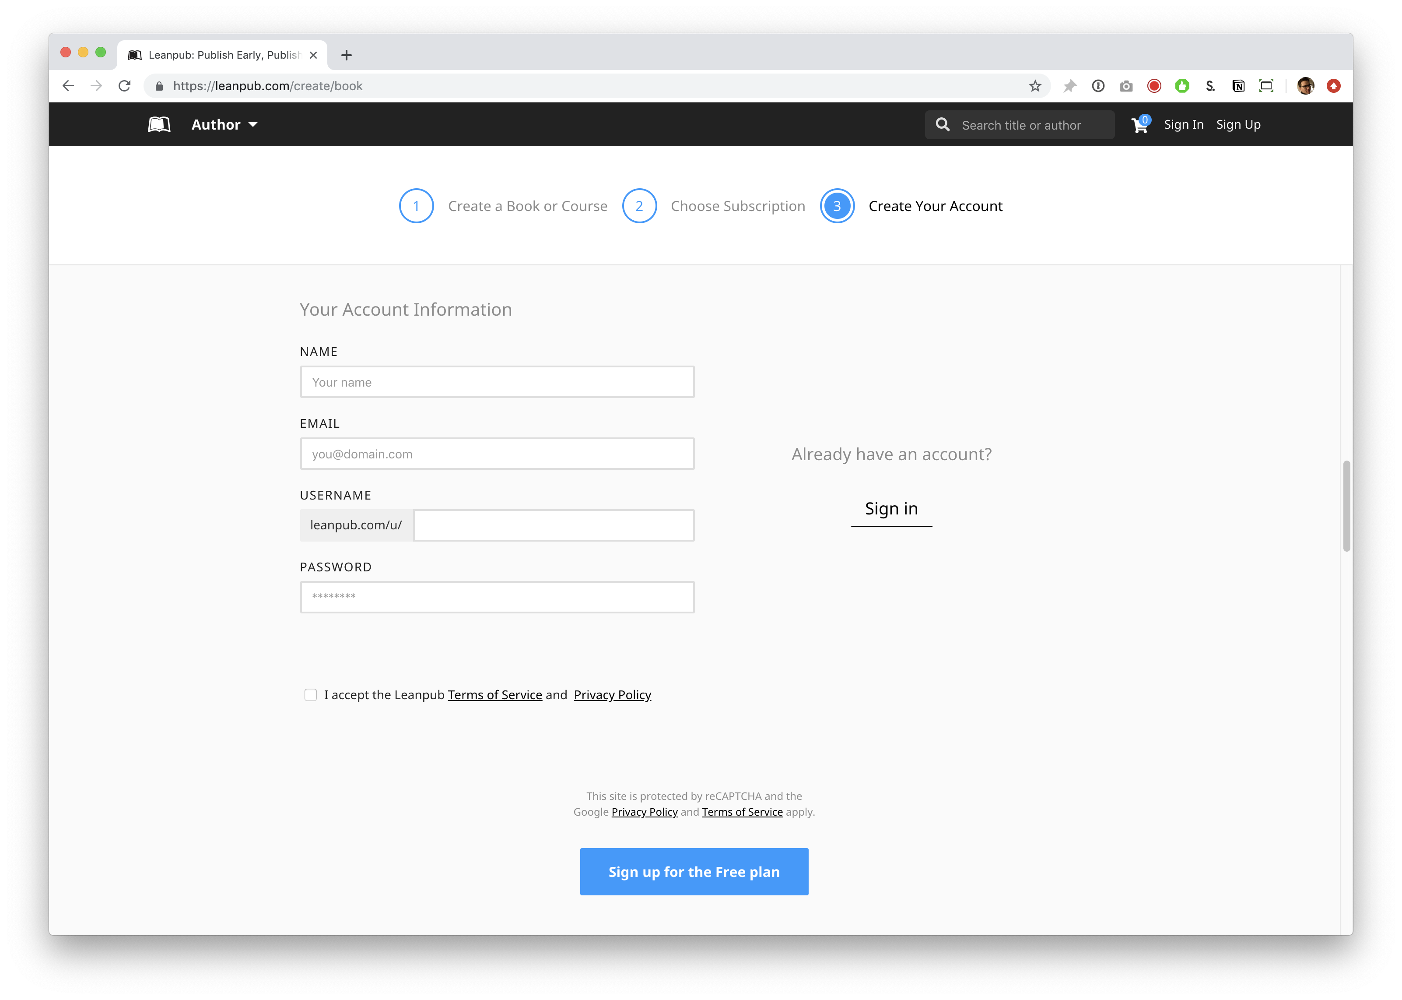Open the shopping cart icon

[x=1139, y=125]
